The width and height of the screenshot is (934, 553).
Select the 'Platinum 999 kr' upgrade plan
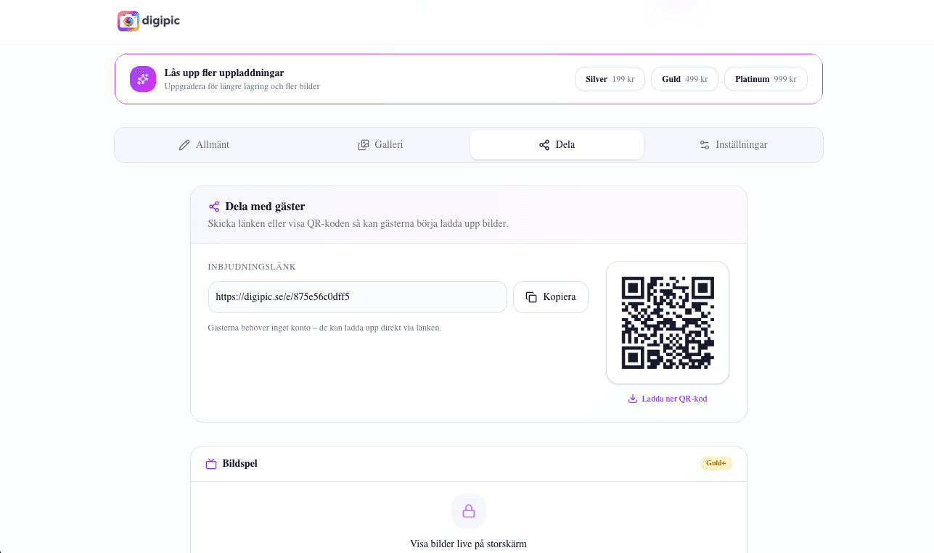pyautogui.click(x=766, y=78)
